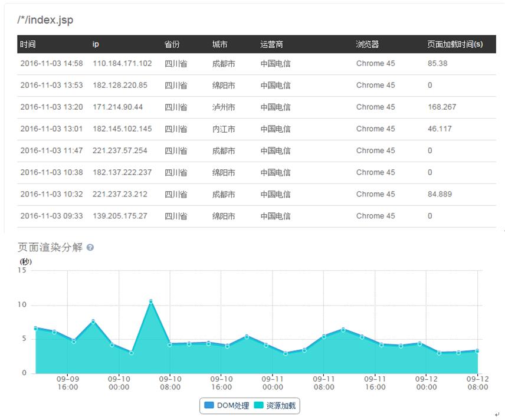Click the highest peak point on chart
Screen dimensions: 505x420
coord(151,301)
